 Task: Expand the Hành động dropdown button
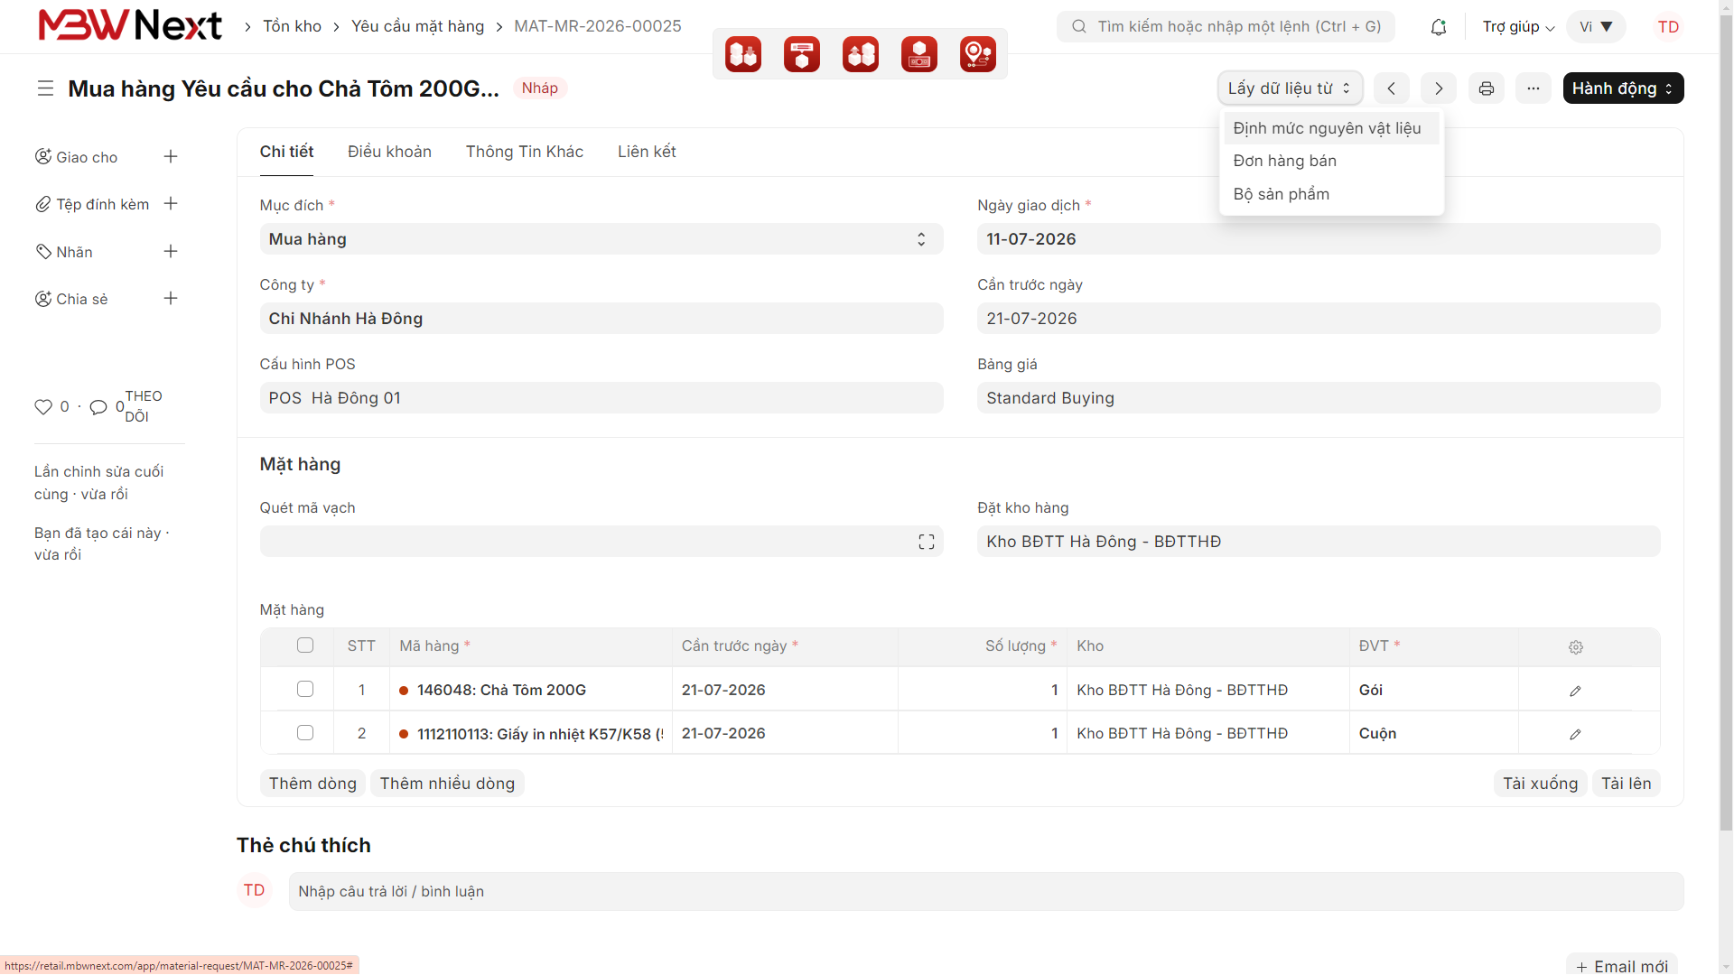pyautogui.click(x=1623, y=88)
